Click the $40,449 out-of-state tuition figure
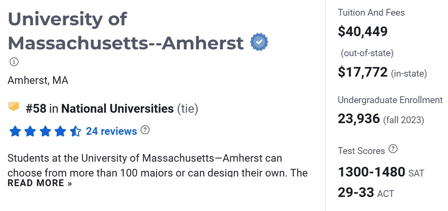 tap(363, 31)
